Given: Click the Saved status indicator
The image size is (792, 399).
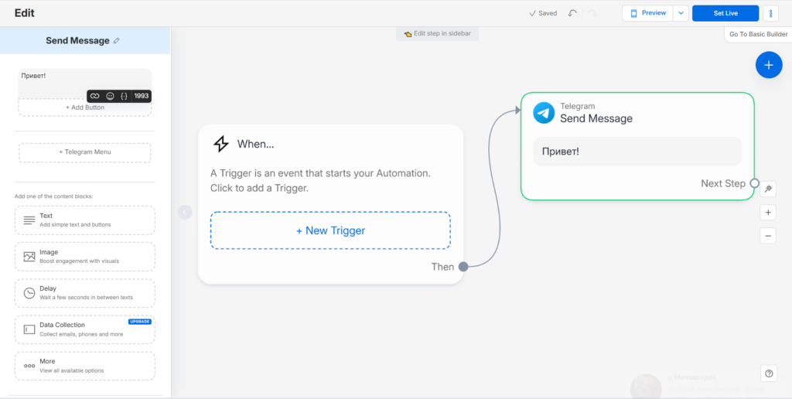Looking at the screenshot, I should click(x=543, y=13).
